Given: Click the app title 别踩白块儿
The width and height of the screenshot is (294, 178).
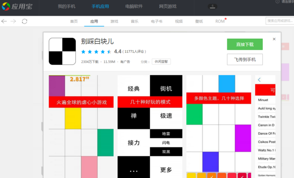Looking at the screenshot, I should [98, 42].
